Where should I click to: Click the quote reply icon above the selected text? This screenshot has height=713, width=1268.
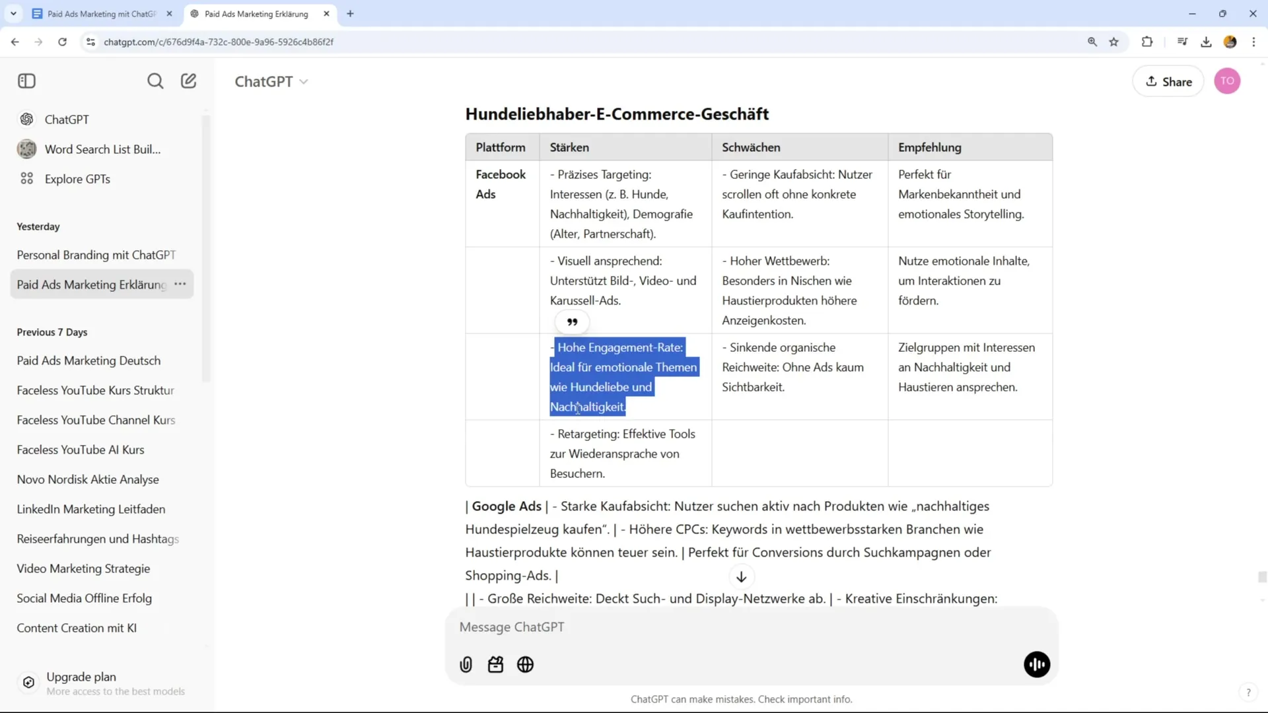(573, 322)
